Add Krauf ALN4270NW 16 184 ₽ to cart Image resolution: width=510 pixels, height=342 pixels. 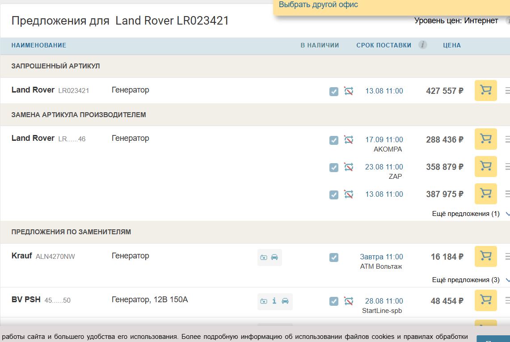[x=485, y=257]
